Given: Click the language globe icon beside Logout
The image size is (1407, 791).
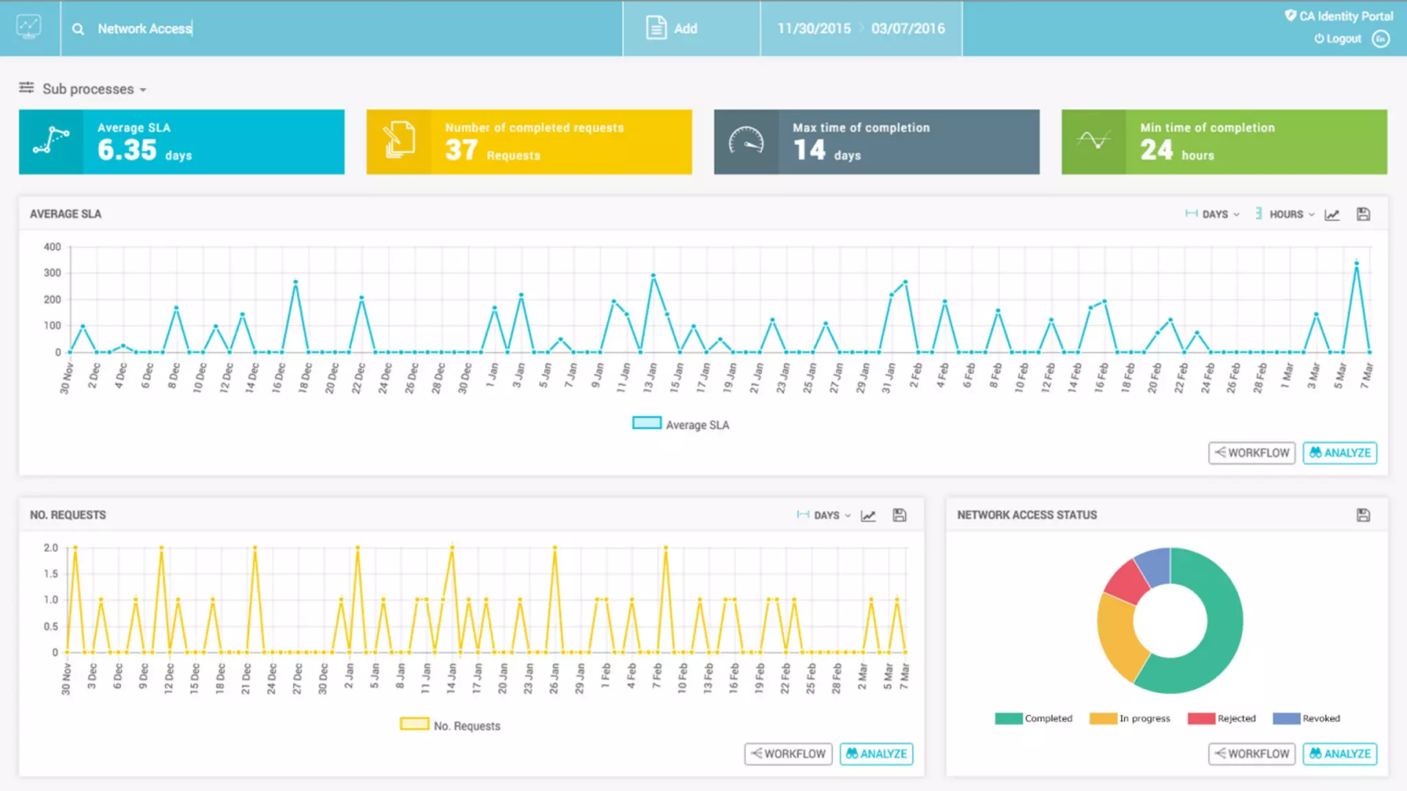Looking at the screenshot, I should (x=1380, y=39).
